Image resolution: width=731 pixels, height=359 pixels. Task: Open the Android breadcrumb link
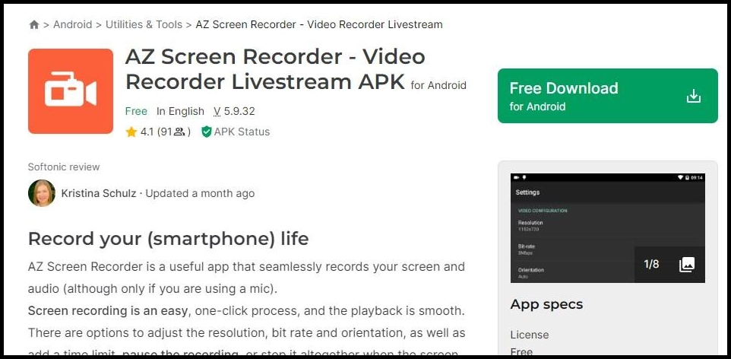73,25
